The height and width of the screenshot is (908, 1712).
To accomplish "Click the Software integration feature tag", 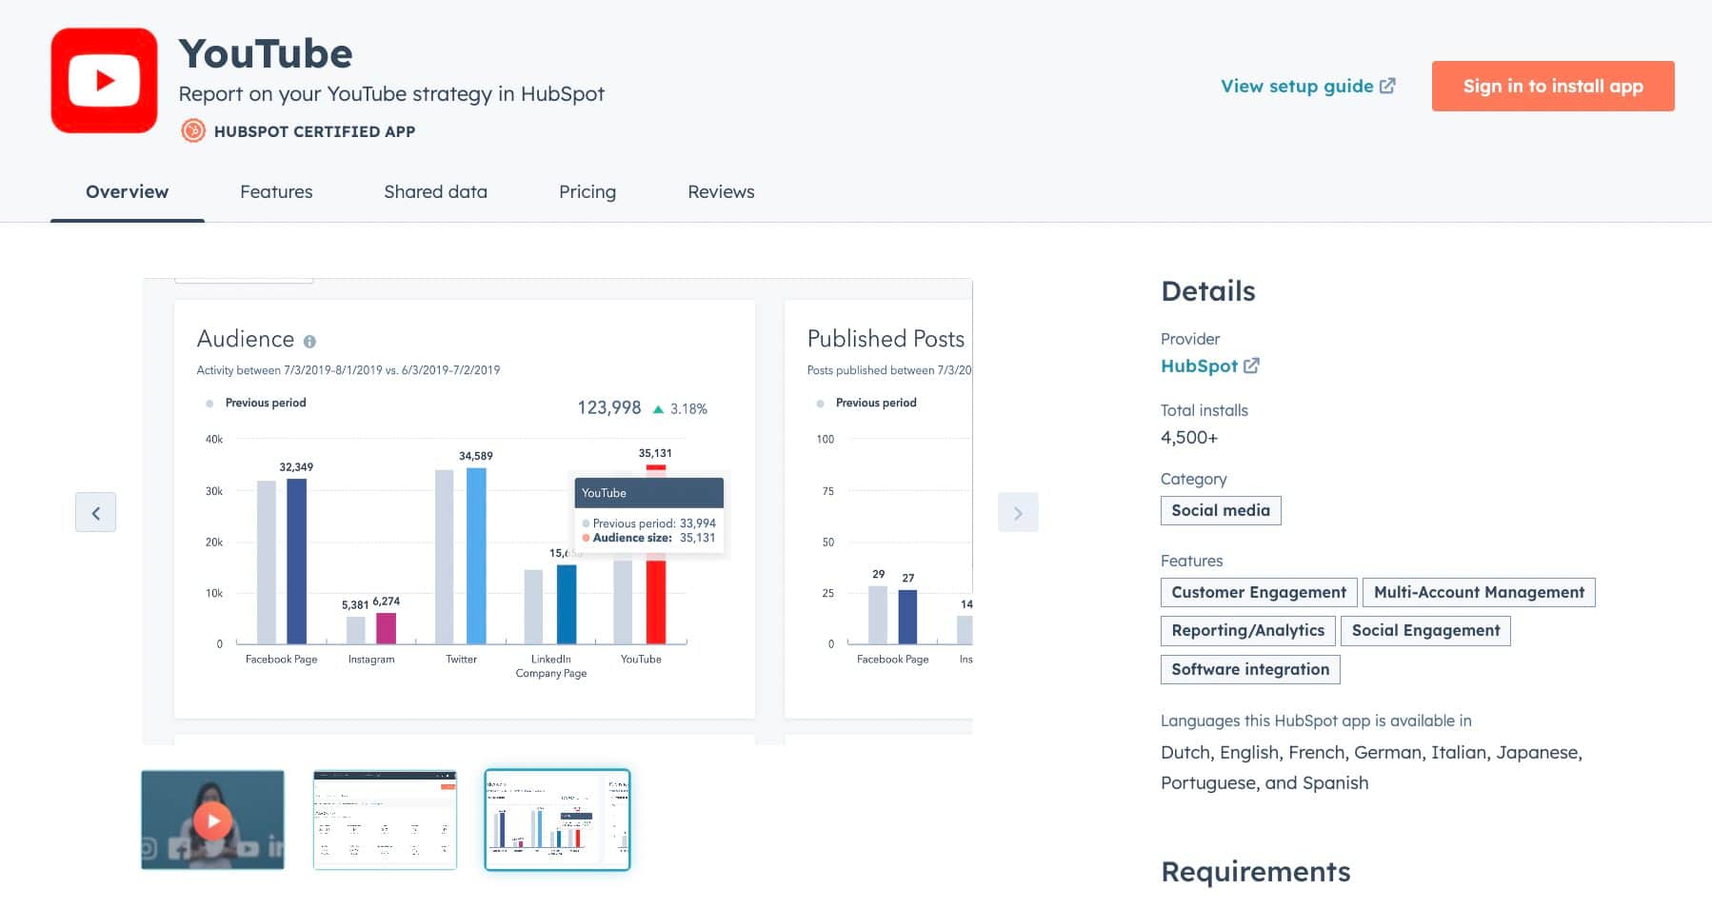I will pyautogui.click(x=1250, y=669).
